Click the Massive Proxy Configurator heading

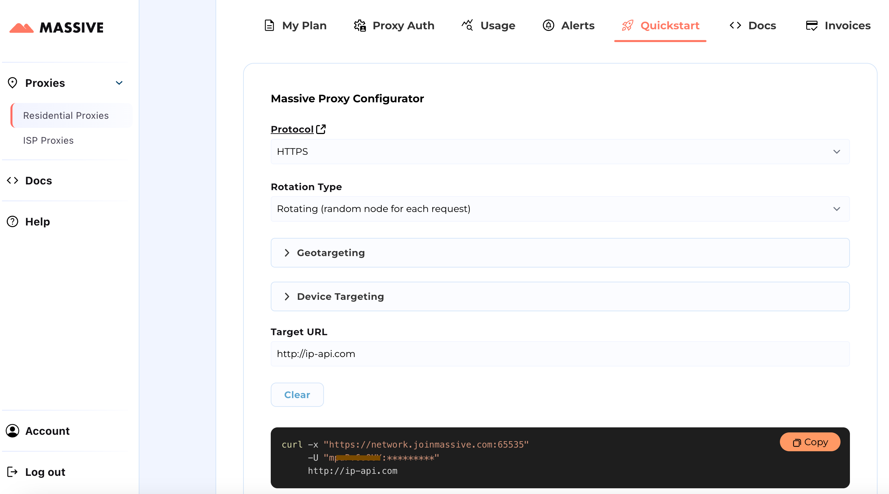pyautogui.click(x=347, y=99)
